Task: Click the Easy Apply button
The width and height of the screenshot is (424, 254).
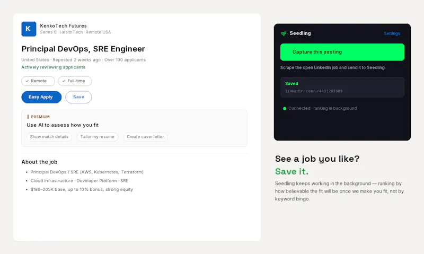Action: (x=41, y=97)
